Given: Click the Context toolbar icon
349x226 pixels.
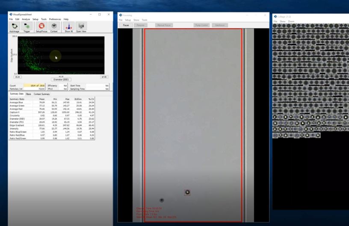Looking at the screenshot, I should point(54,26).
